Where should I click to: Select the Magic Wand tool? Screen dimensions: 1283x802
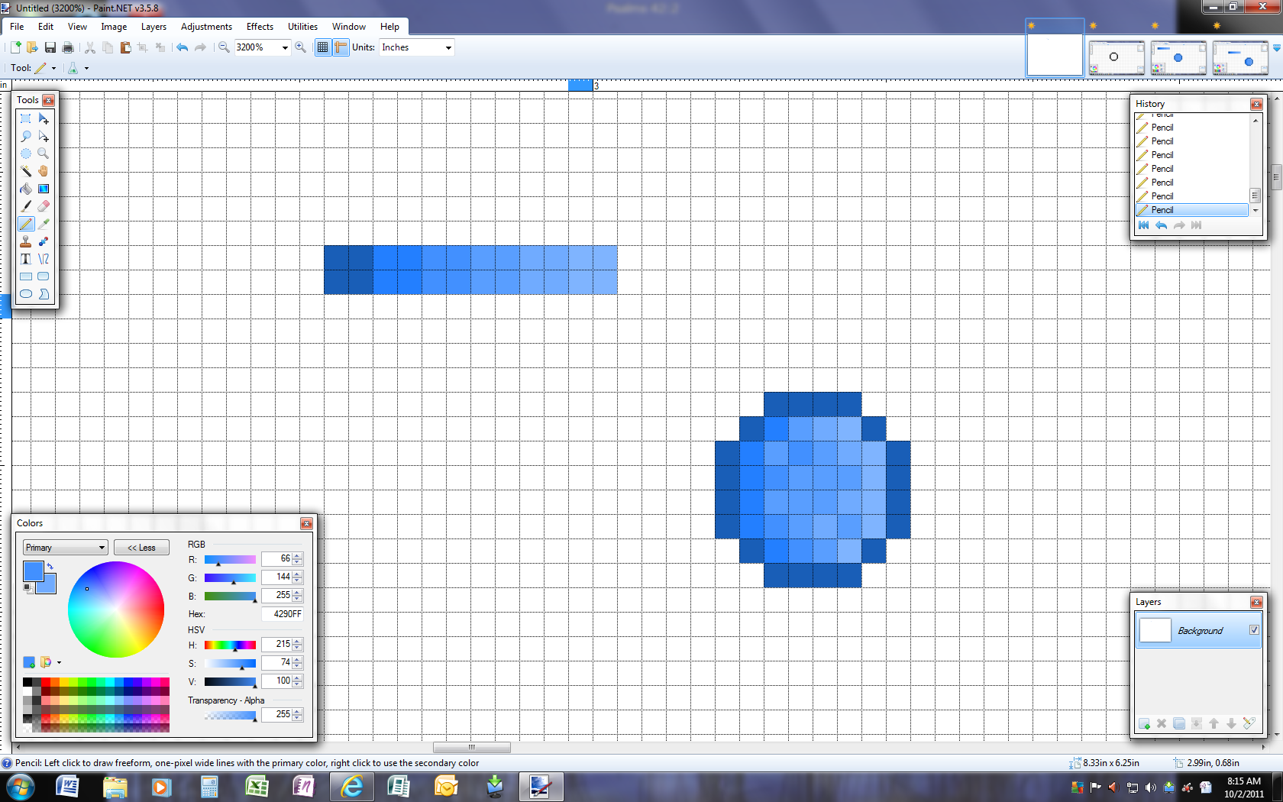tap(26, 171)
